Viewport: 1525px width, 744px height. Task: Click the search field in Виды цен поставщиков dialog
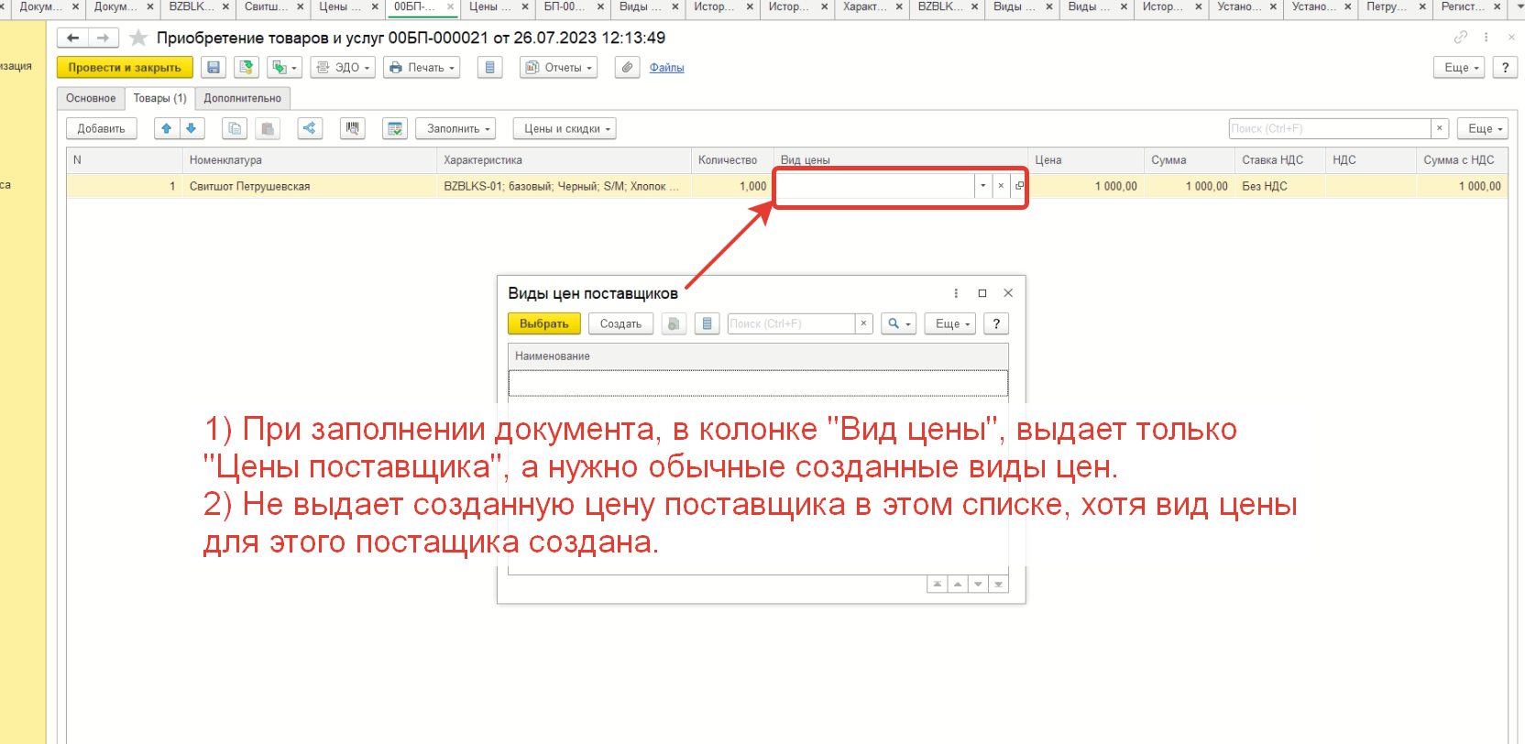pyautogui.click(x=790, y=323)
